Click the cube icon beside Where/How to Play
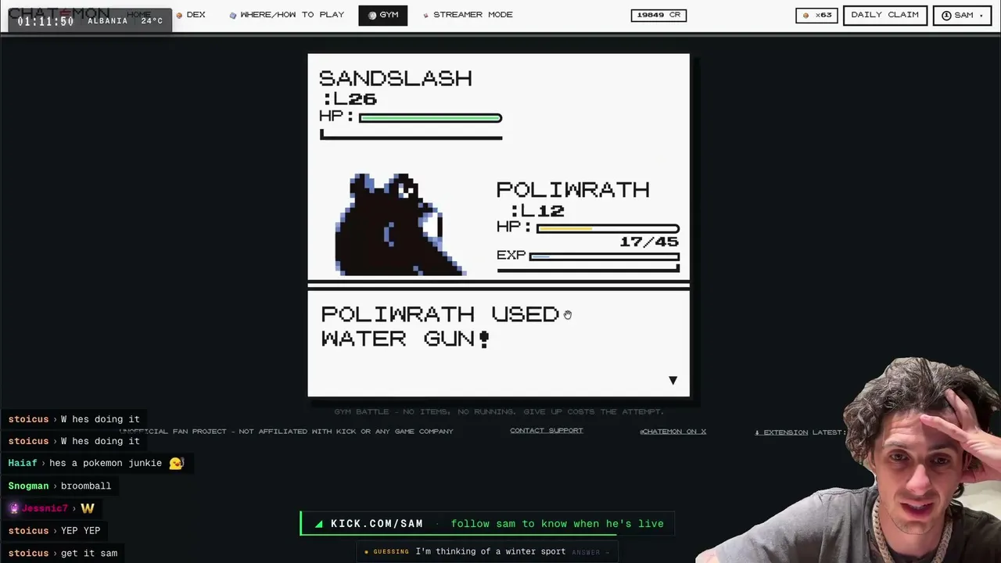Viewport: 1001px width, 563px height. click(x=233, y=15)
